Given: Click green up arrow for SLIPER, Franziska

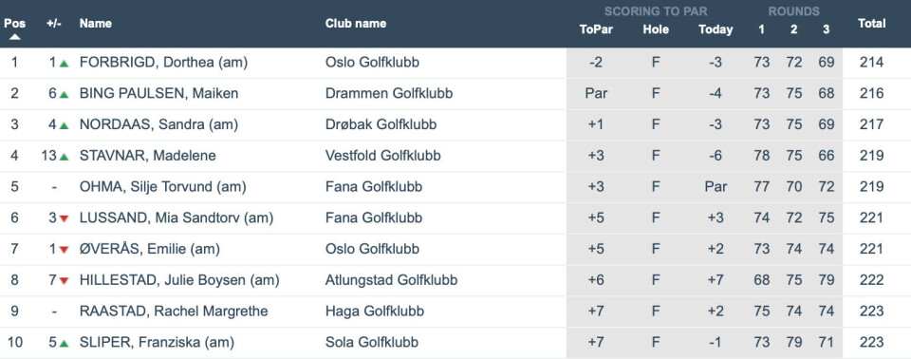Looking at the screenshot, I should 64,343.
